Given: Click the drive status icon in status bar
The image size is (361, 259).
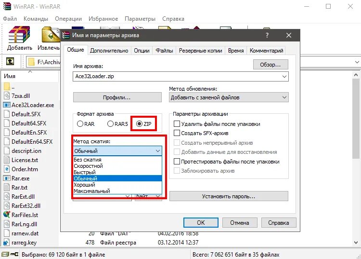Looking at the screenshot, I should point(5,254).
